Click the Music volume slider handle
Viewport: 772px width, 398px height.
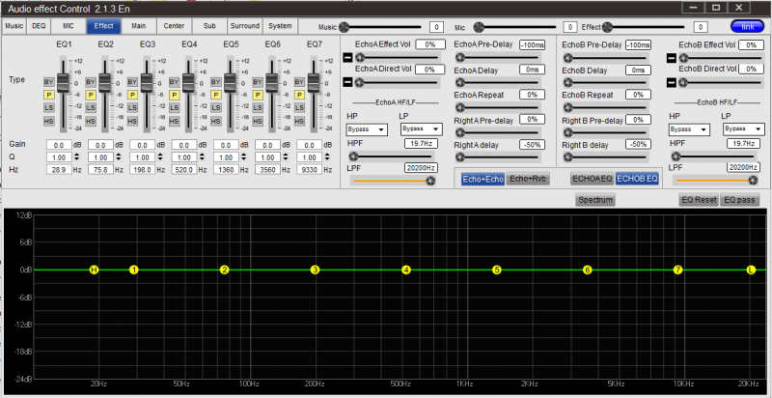[345, 27]
